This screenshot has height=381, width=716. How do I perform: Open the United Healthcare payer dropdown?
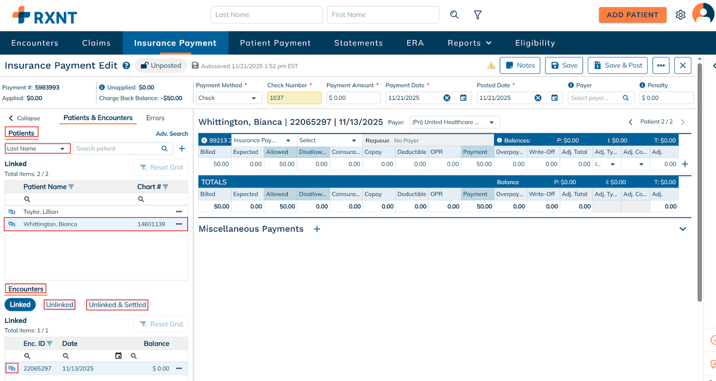[x=454, y=122]
